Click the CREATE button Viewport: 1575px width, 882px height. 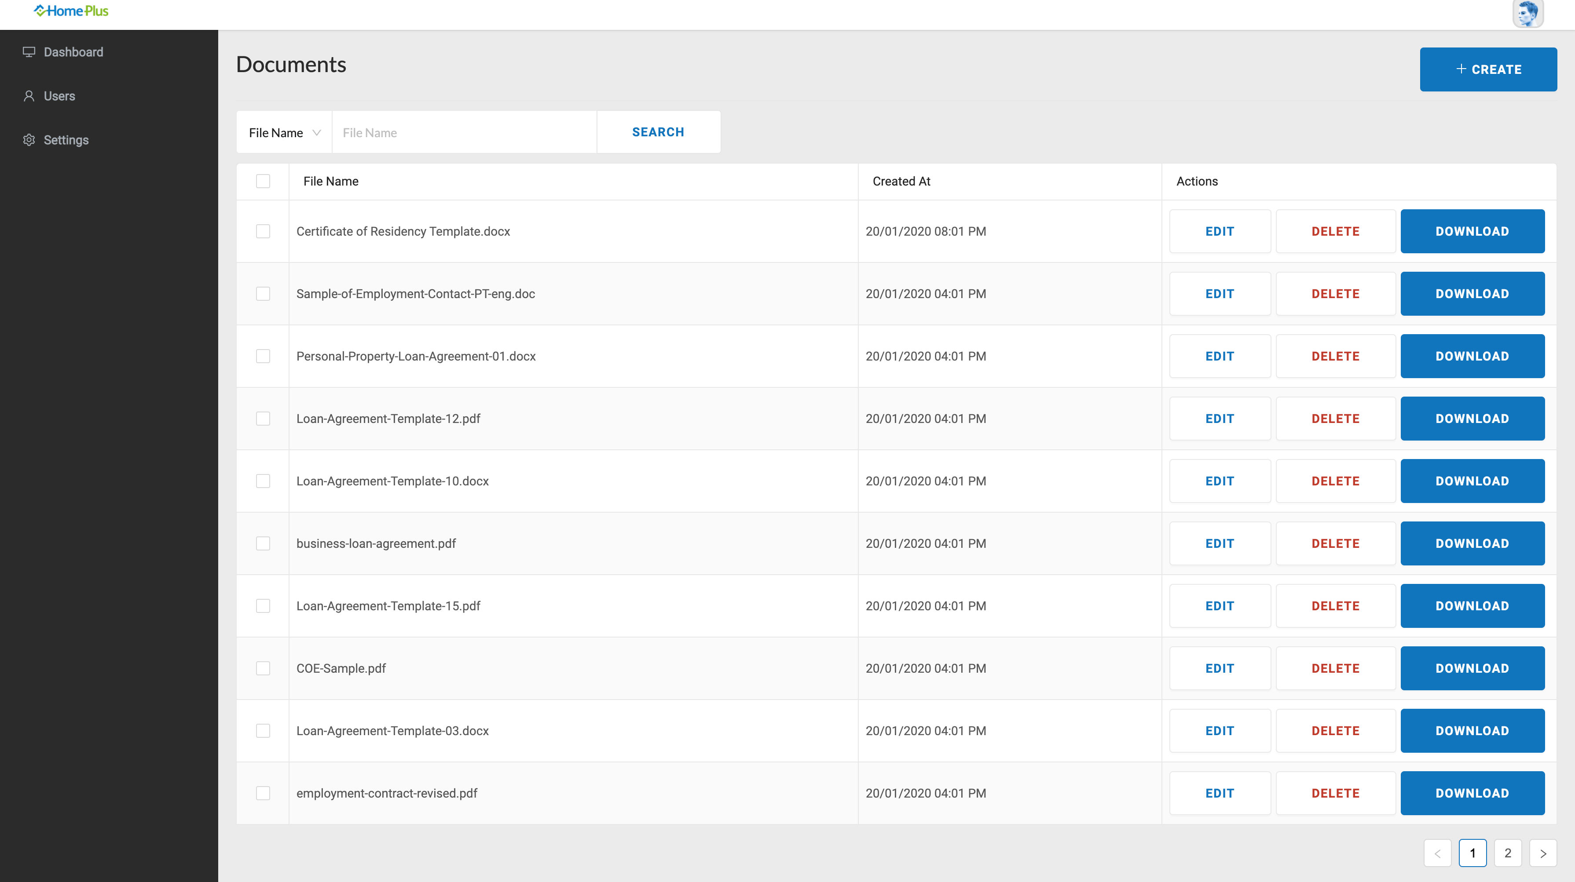(x=1488, y=69)
